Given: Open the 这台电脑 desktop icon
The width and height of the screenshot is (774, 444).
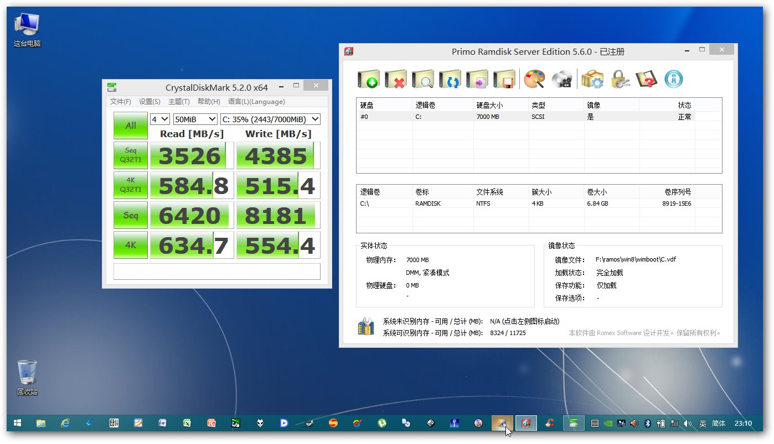Looking at the screenshot, I should pos(27,30).
